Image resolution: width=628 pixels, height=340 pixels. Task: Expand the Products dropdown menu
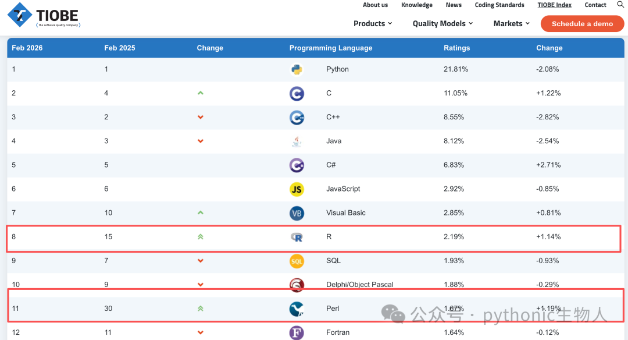coord(373,24)
